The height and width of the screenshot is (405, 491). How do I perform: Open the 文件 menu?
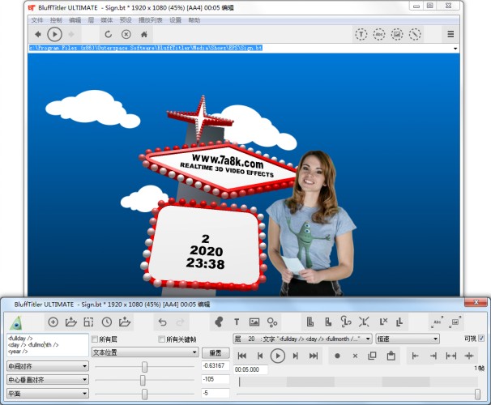click(x=37, y=19)
